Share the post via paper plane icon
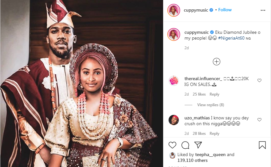This screenshot has height=167, width=271. point(198,145)
